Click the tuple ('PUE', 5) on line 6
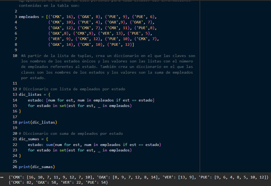271x186 pixels. (x=139, y=33)
